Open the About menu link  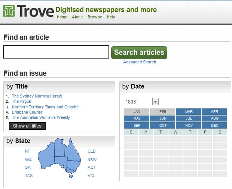pyautogui.click(x=77, y=17)
